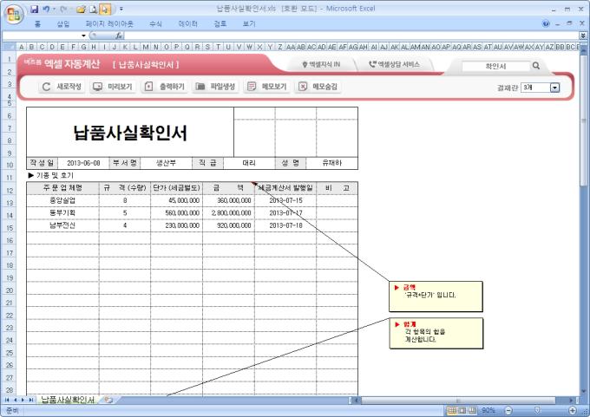Open the 삽입 ribbon tab

[x=63, y=23]
